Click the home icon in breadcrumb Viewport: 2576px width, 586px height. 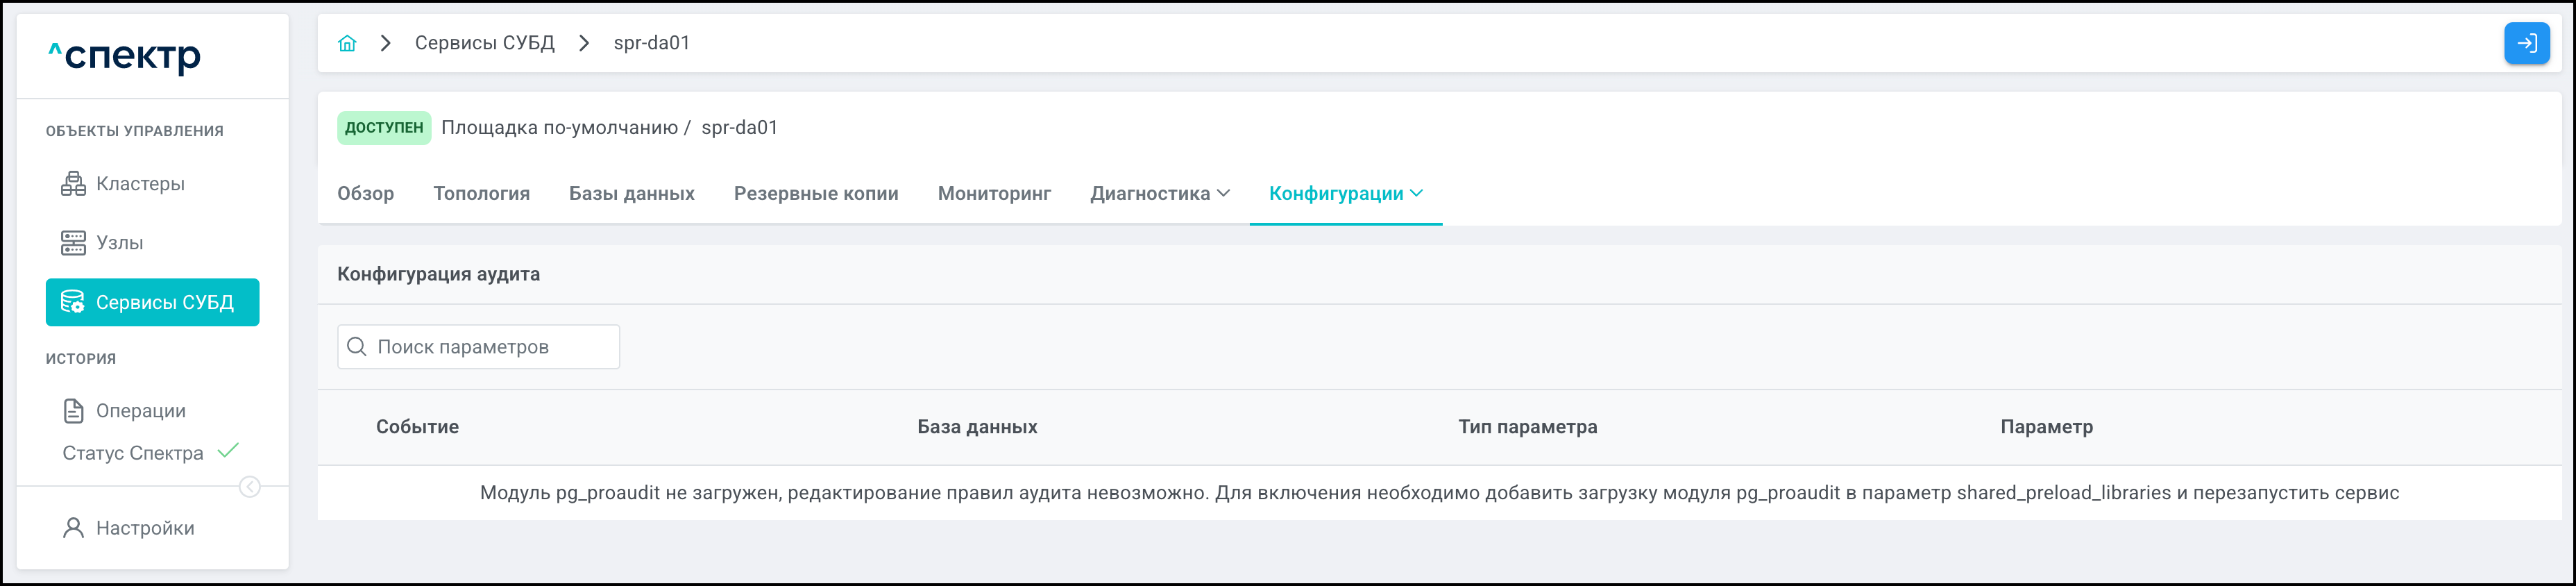[347, 43]
